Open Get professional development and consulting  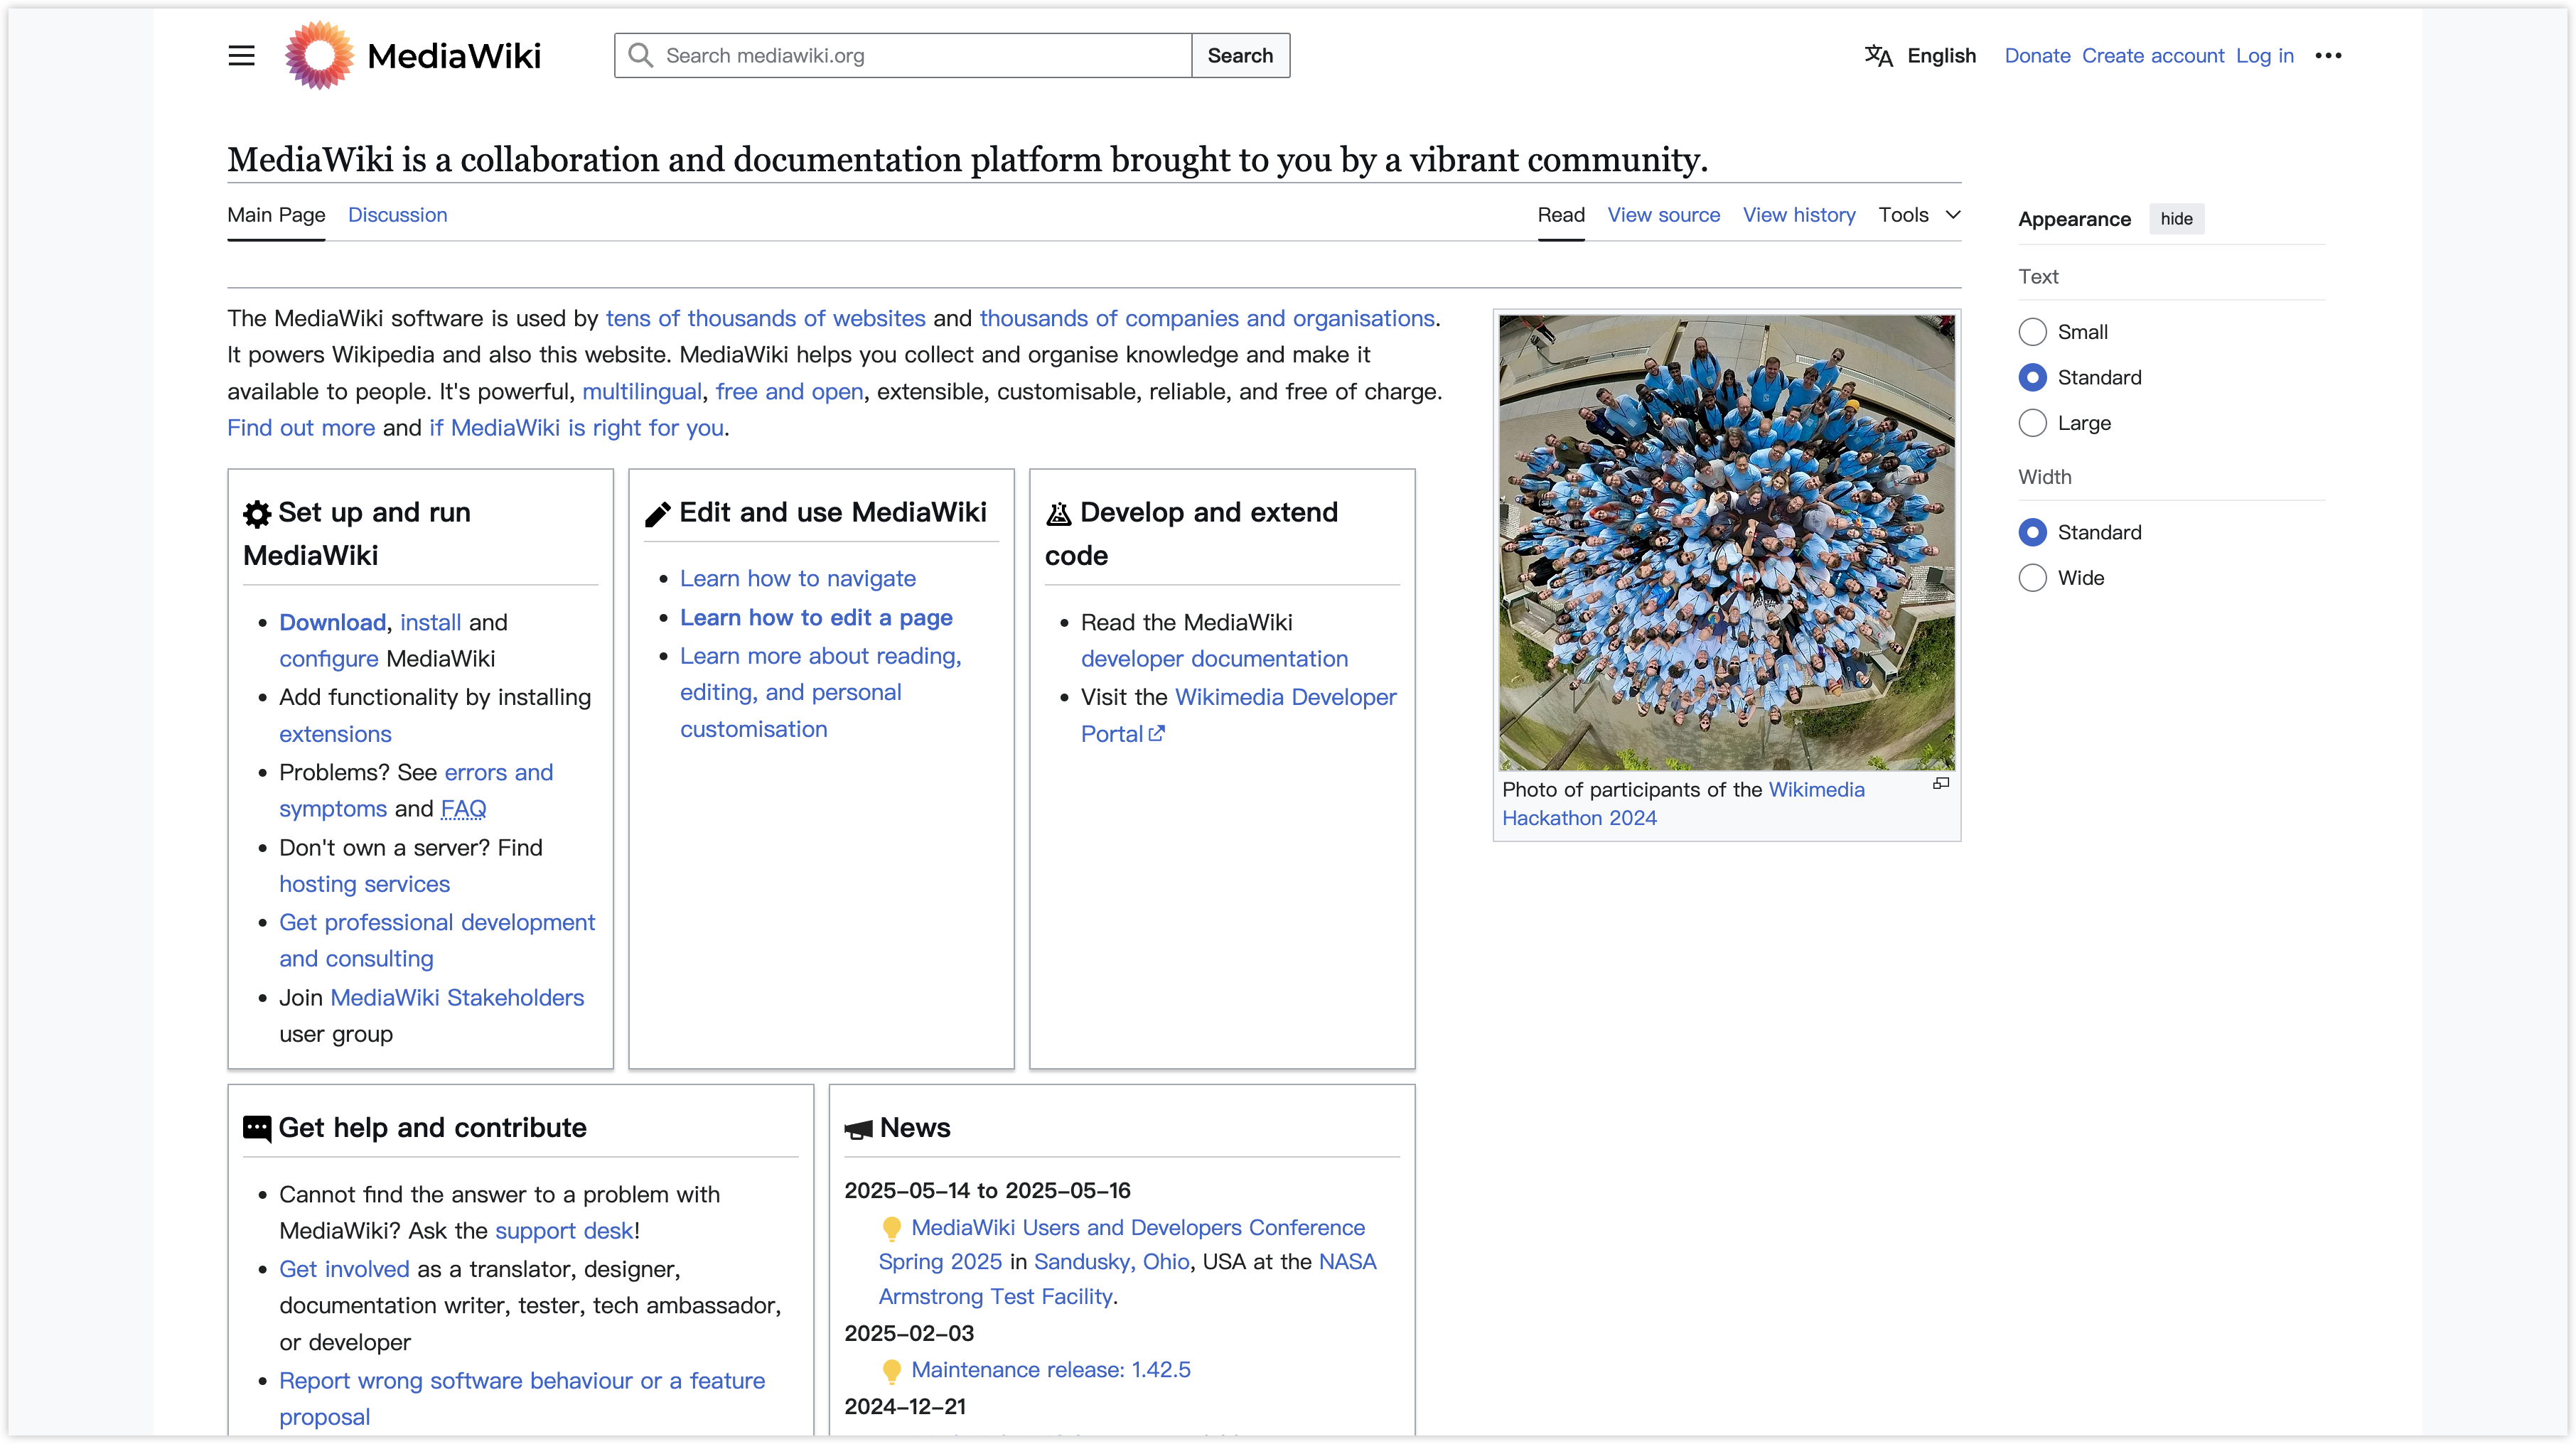pos(437,941)
